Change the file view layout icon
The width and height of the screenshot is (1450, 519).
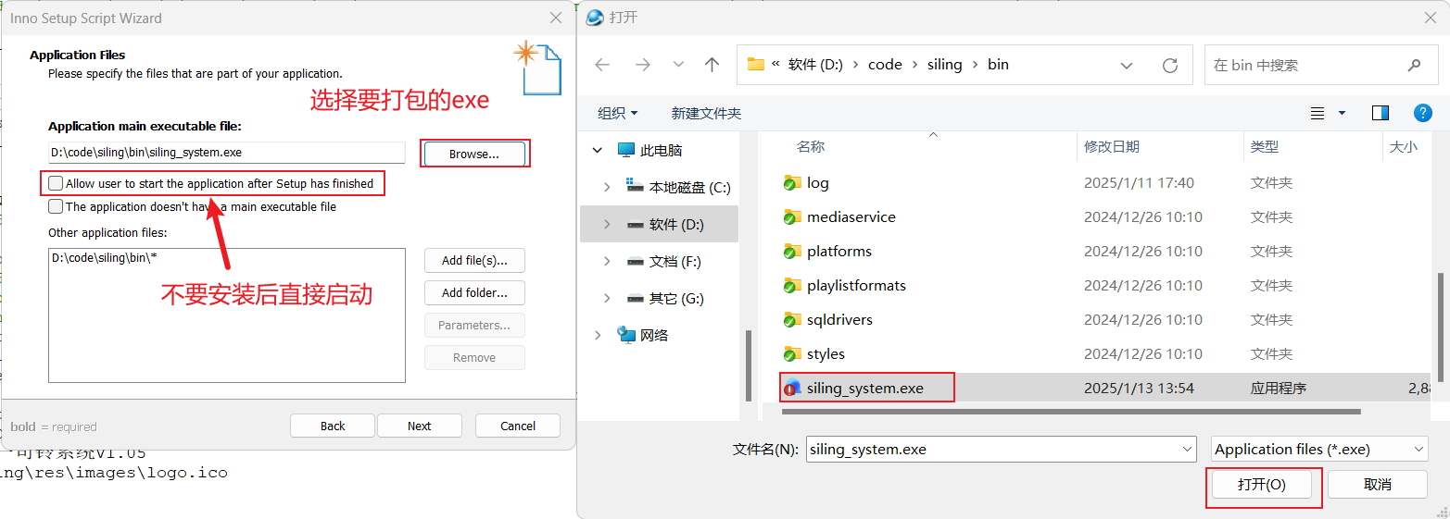pyautogui.click(x=1318, y=113)
